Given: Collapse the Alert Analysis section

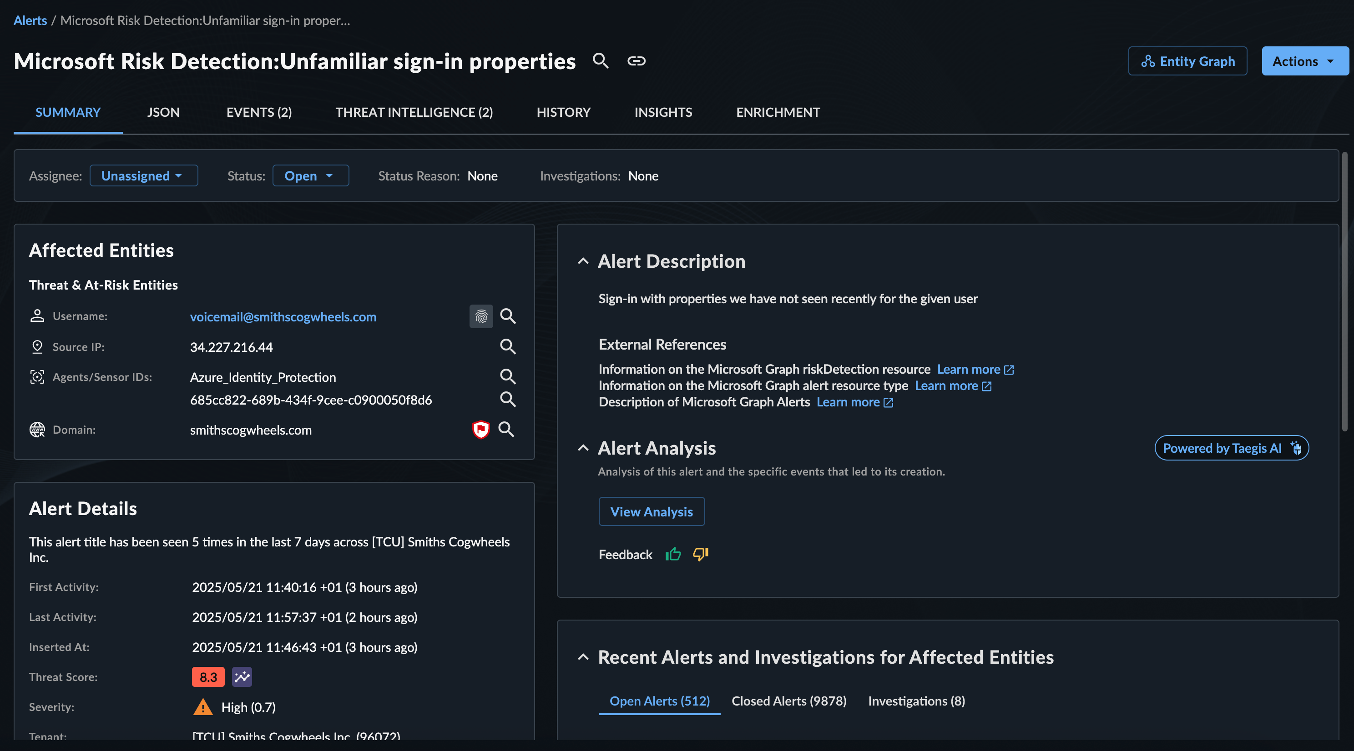Looking at the screenshot, I should coord(583,448).
